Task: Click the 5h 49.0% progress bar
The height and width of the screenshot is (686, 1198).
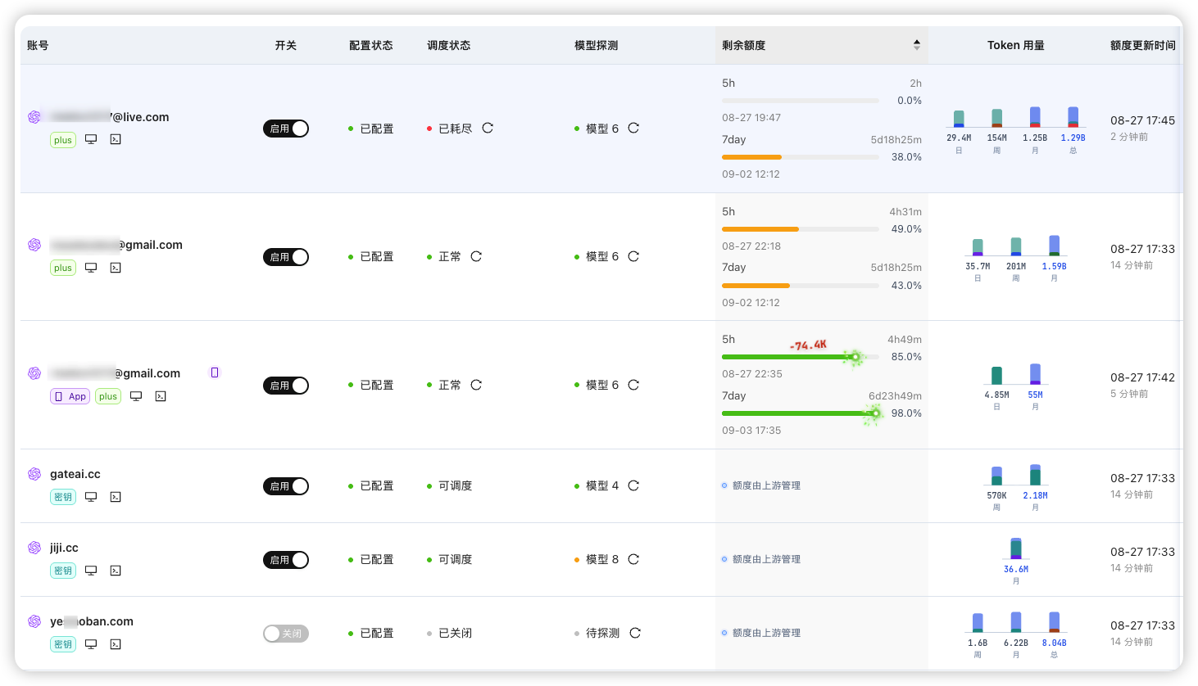Action: (800, 229)
